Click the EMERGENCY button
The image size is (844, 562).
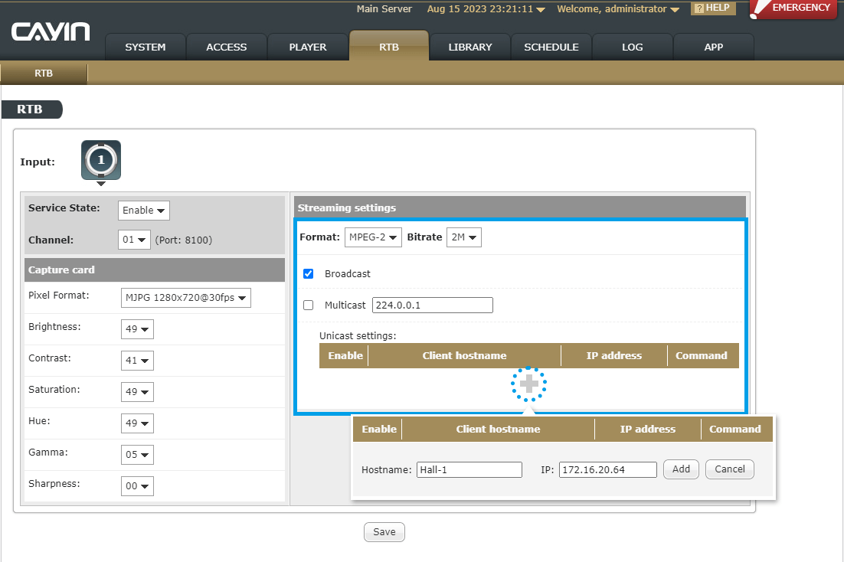click(793, 8)
